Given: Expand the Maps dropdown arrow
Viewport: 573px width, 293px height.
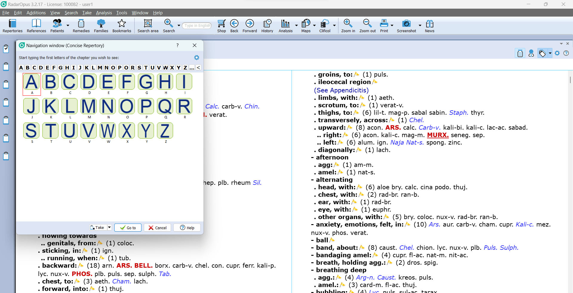Looking at the screenshot, I should tap(315, 25).
